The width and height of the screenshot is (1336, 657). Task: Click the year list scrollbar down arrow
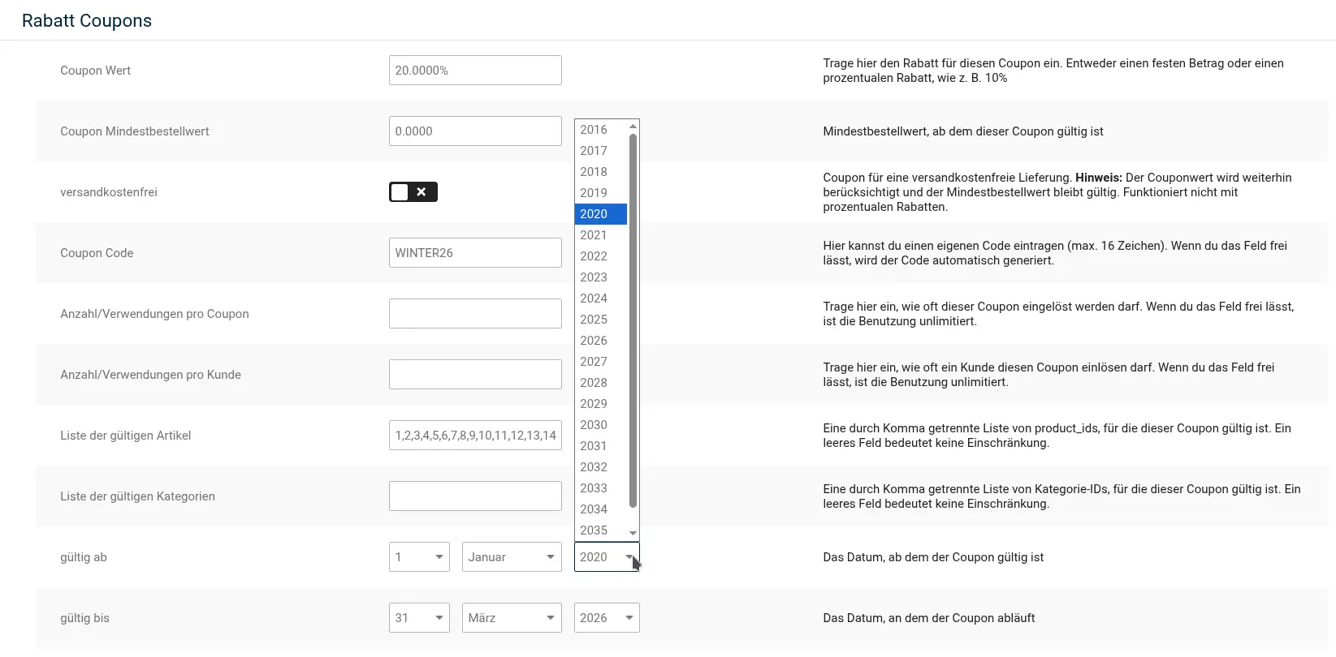tap(633, 533)
